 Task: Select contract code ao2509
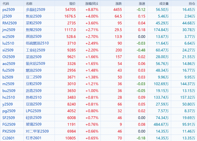pos(9,63)
